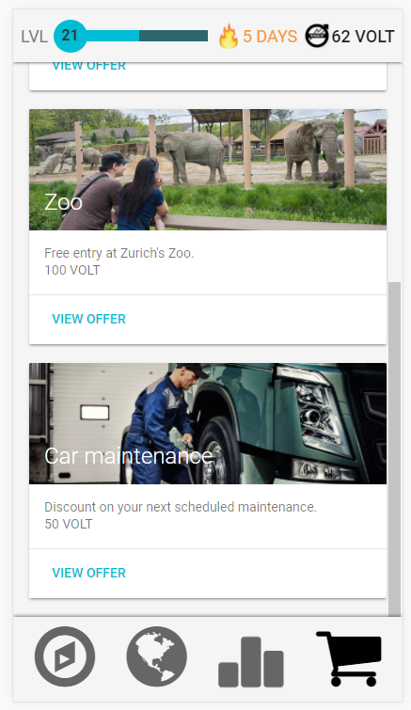The image size is (411, 710).
Task: Open the globe map icon
Action: point(157,656)
